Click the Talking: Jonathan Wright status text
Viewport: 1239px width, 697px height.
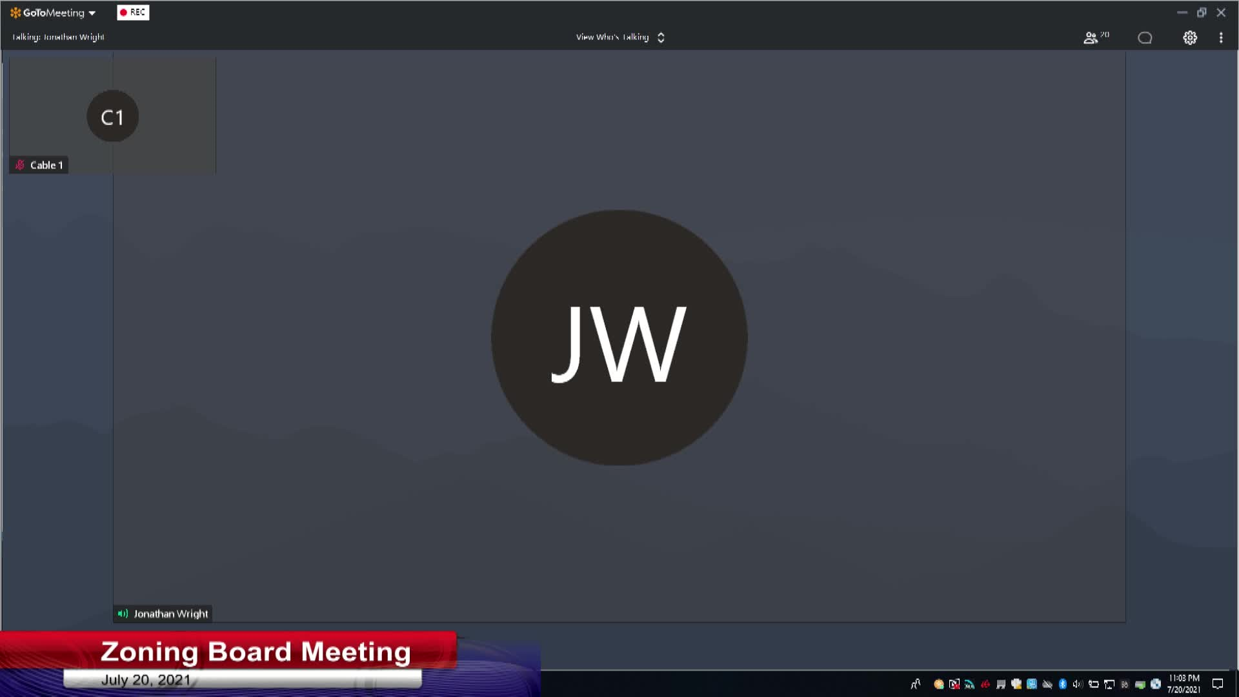[58, 37]
